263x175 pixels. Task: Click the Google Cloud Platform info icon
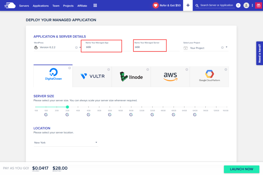tap(226, 69)
